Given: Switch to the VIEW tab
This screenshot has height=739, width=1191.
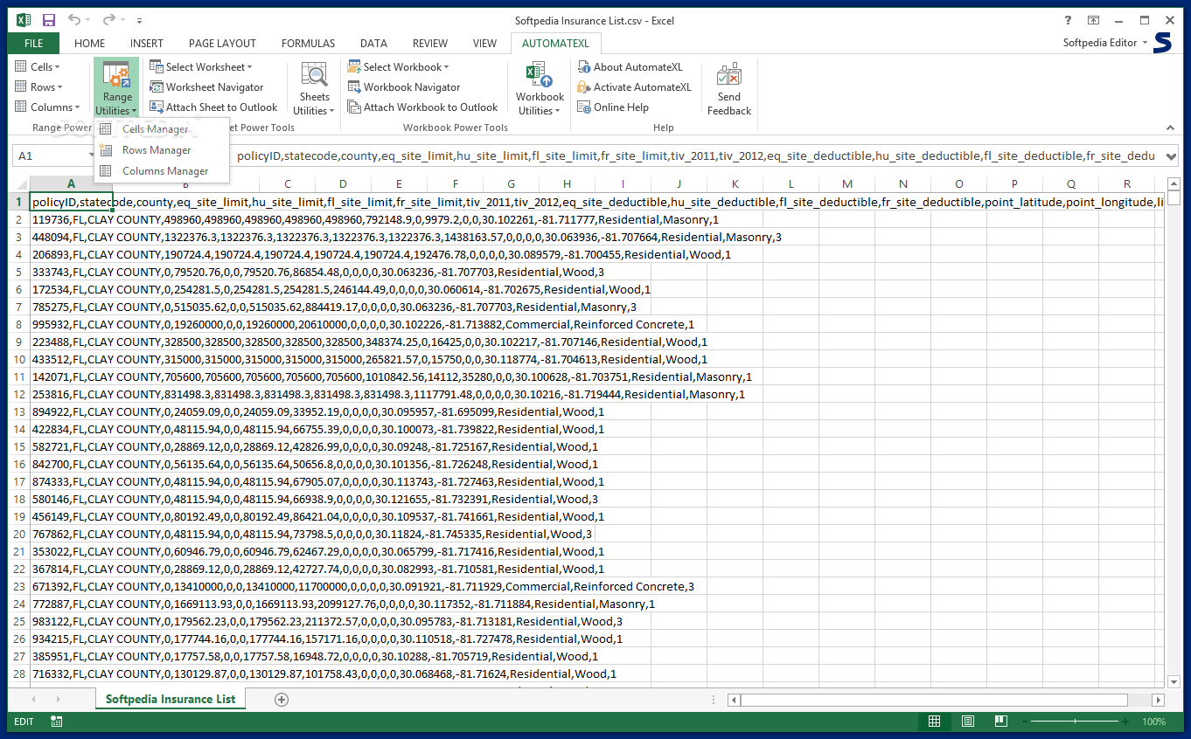Looking at the screenshot, I should (484, 43).
